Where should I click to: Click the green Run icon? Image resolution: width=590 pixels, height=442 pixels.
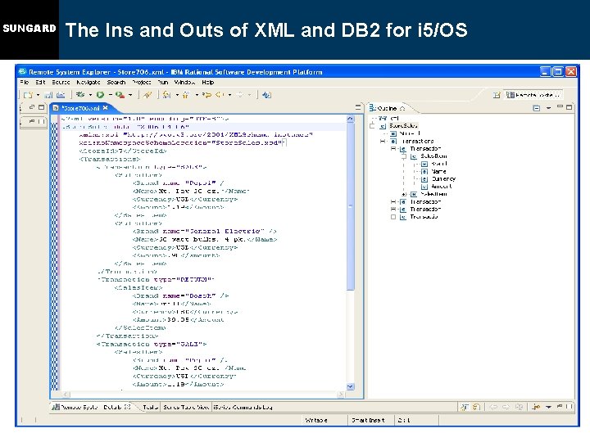100,95
